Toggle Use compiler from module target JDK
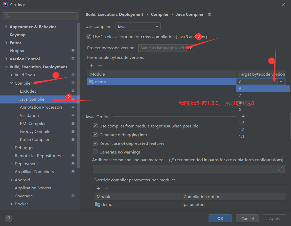Viewport: 291px width, 226px height. tap(95, 126)
